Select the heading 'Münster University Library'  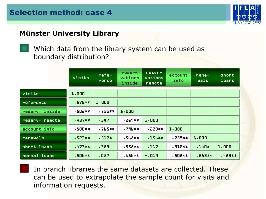tap(69, 33)
